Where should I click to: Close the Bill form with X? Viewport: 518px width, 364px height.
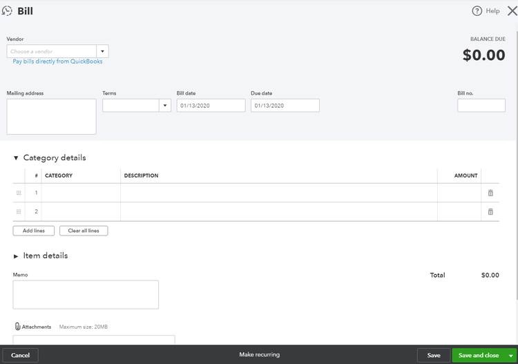pos(512,11)
